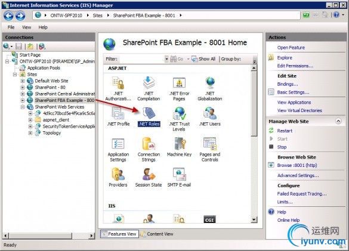Click Edit Permissions link
The height and width of the screenshot is (251, 349).
[295, 66]
